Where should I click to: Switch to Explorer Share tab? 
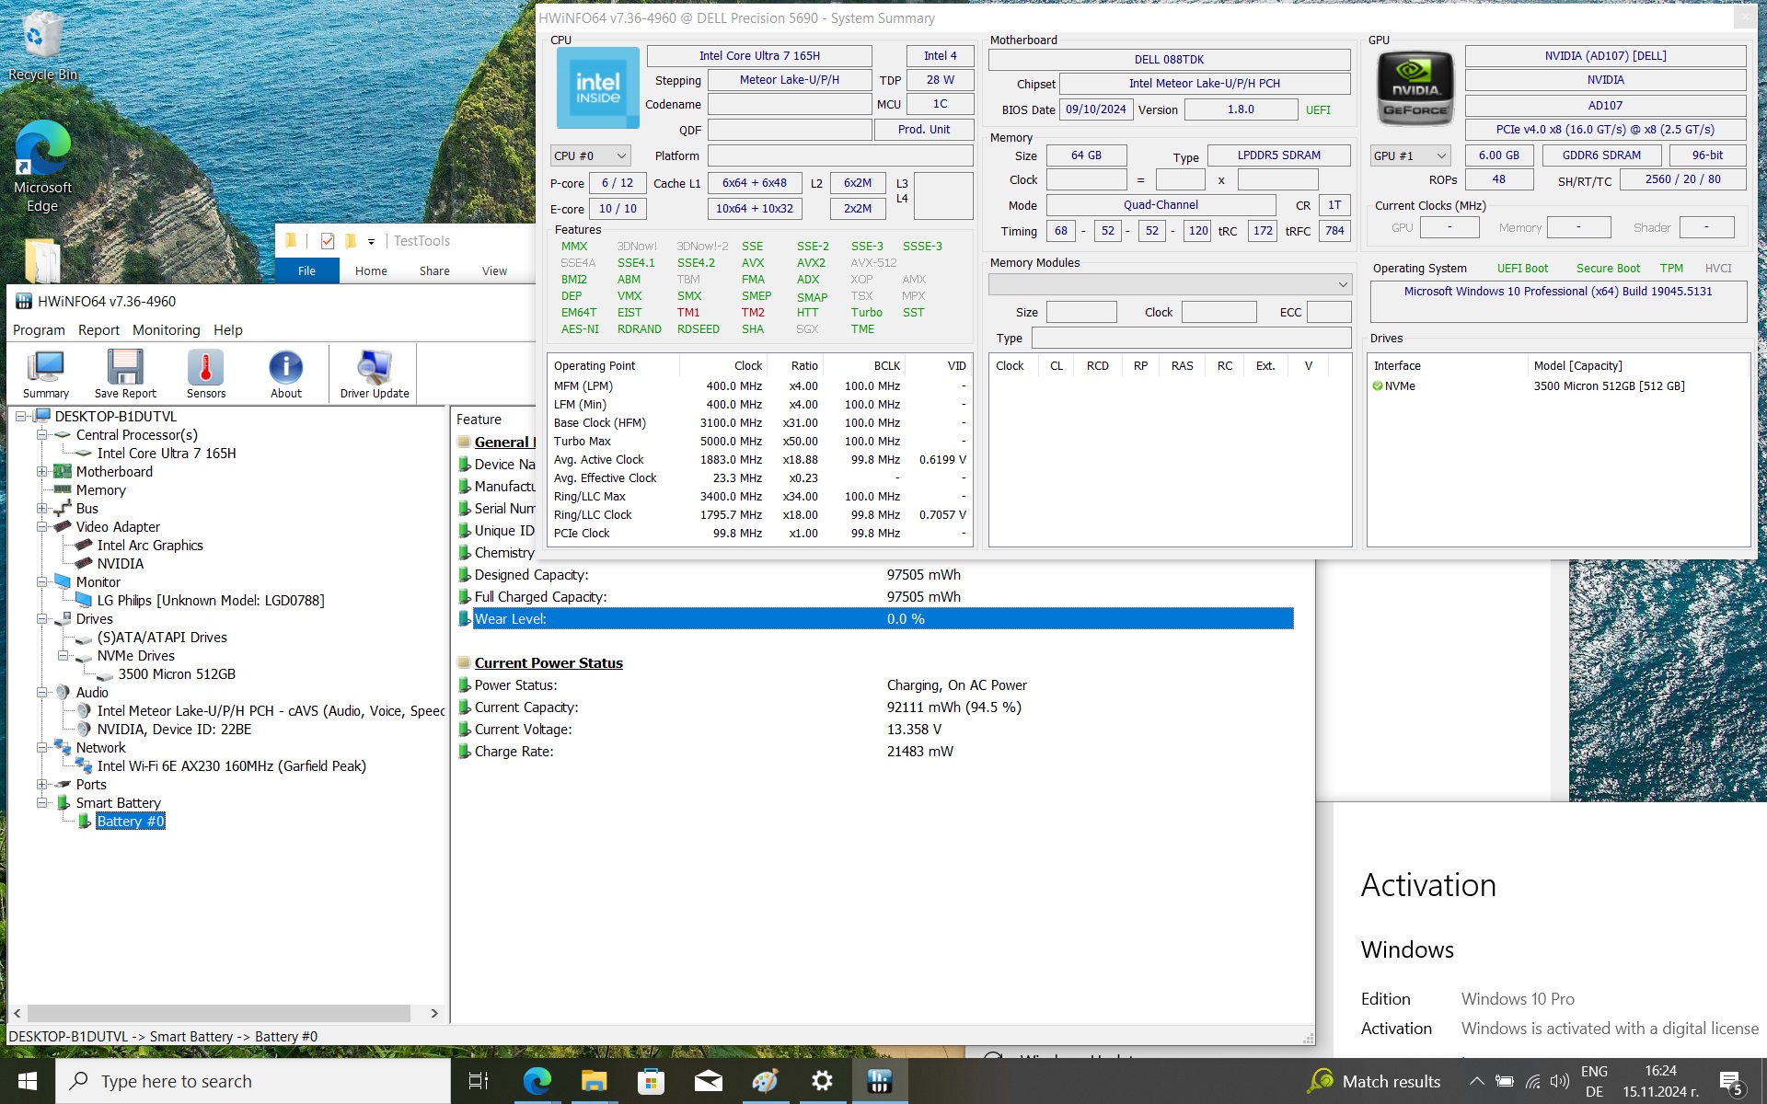(434, 270)
